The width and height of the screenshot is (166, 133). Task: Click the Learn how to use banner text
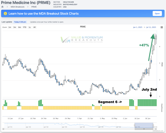pos(43,14)
